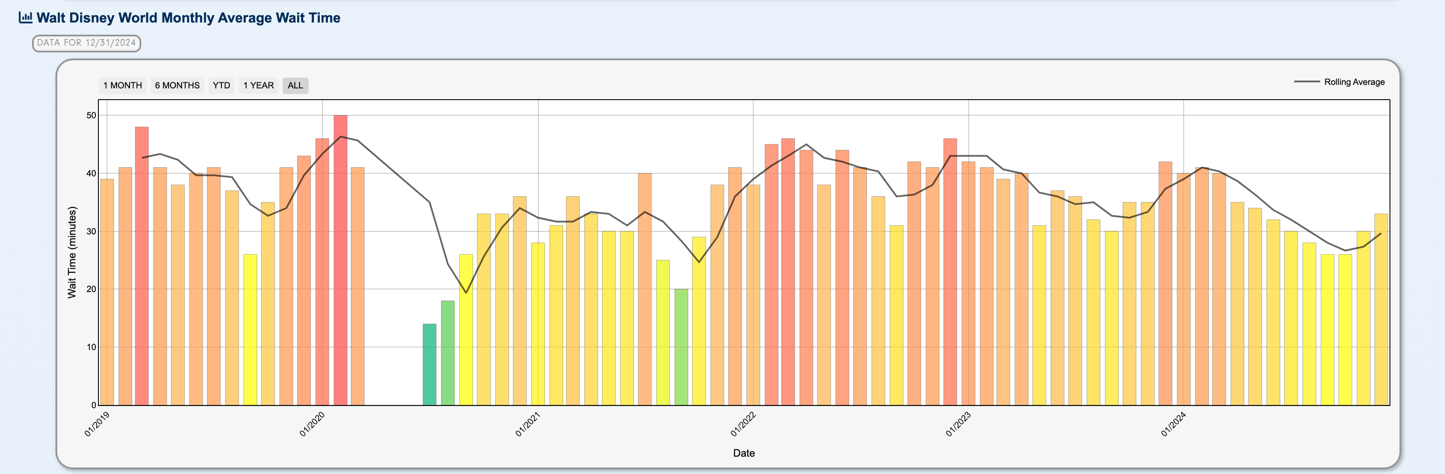Click the green 18 minute bar
This screenshot has height=474, width=1445.
tap(448, 353)
